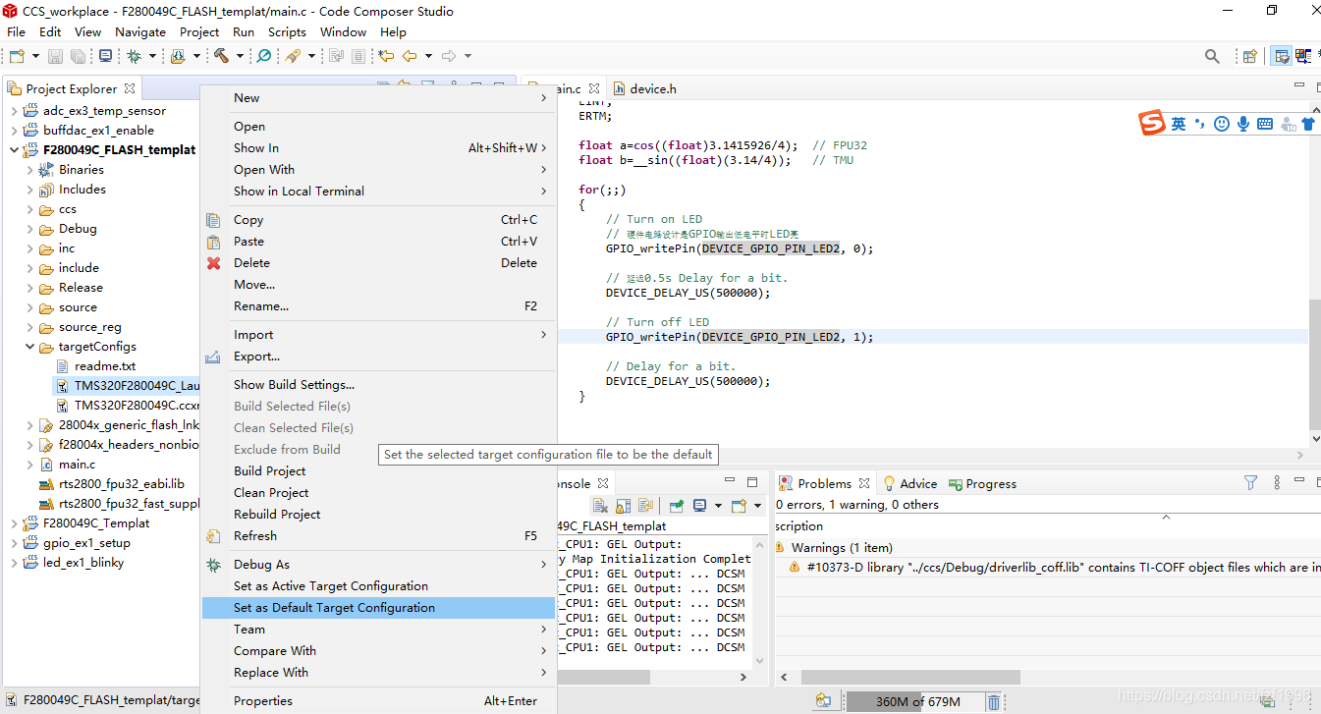The width and height of the screenshot is (1321, 714).
Task: Expand the adc_ex3_temp_sensor project node
Action: 14,111
